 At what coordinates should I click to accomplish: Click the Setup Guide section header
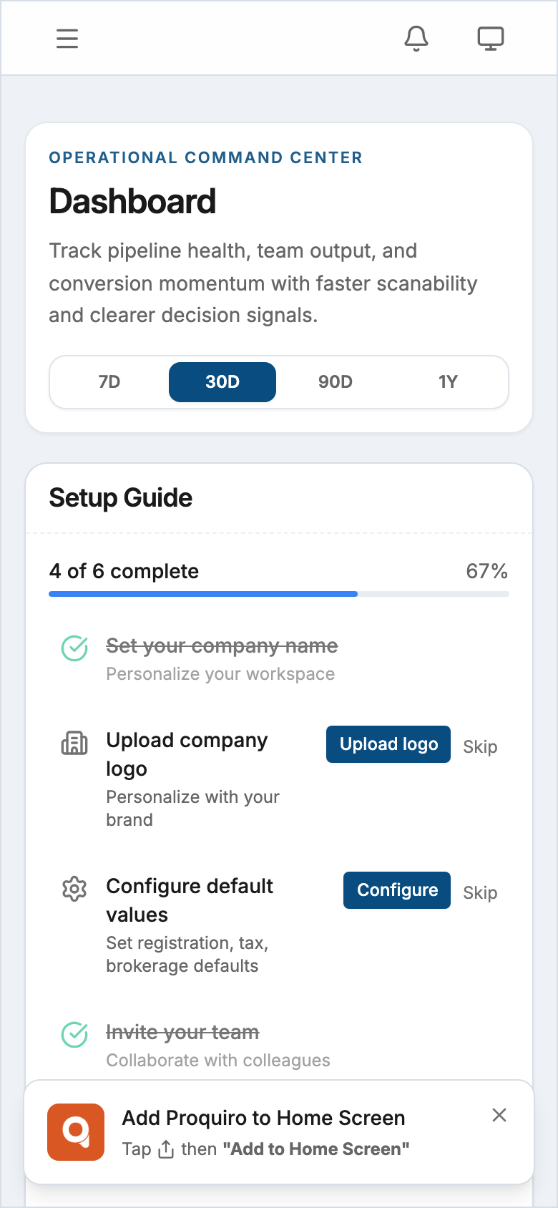click(x=120, y=497)
